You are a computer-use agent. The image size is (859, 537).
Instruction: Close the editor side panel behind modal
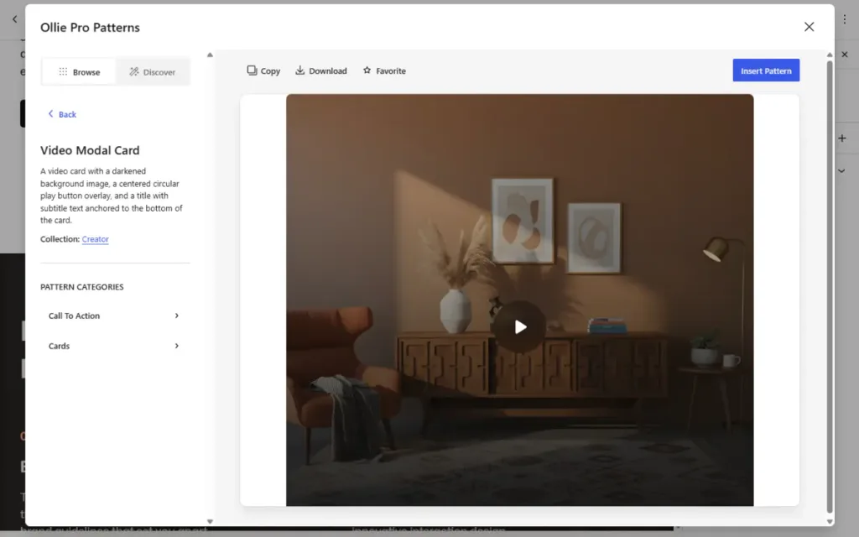[x=844, y=55]
